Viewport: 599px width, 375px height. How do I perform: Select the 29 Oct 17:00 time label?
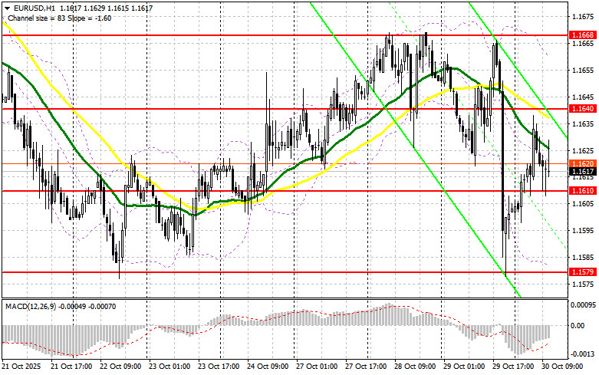[x=513, y=367]
